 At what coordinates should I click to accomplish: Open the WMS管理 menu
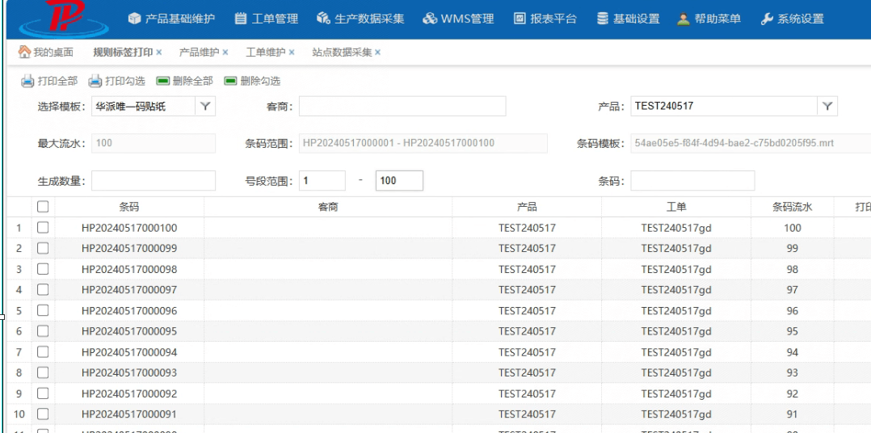458,19
